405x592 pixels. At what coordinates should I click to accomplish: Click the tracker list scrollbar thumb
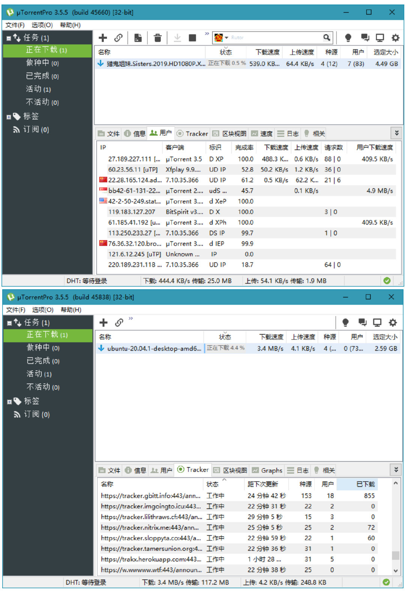[395, 555]
